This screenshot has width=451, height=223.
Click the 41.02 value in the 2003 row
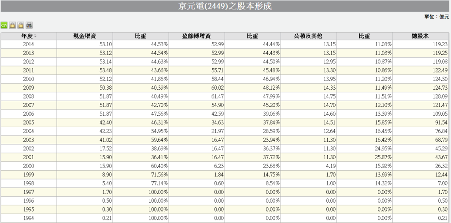point(106,140)
